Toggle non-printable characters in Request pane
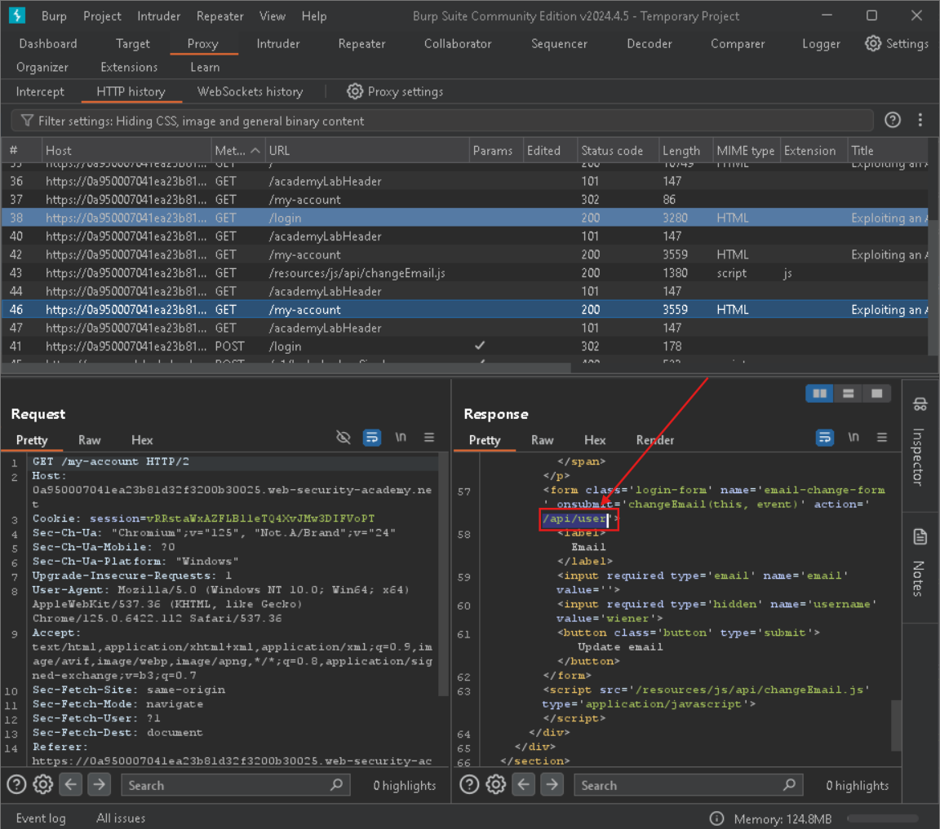Image resolution: width=940 pixels, height=829 pixels. click(401, 438)
